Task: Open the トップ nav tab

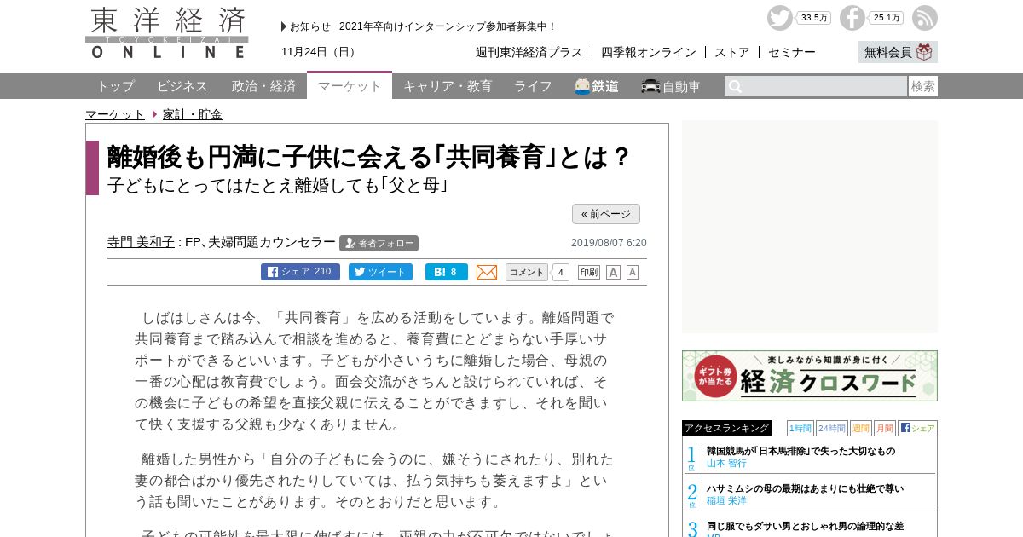Action: 115,86
